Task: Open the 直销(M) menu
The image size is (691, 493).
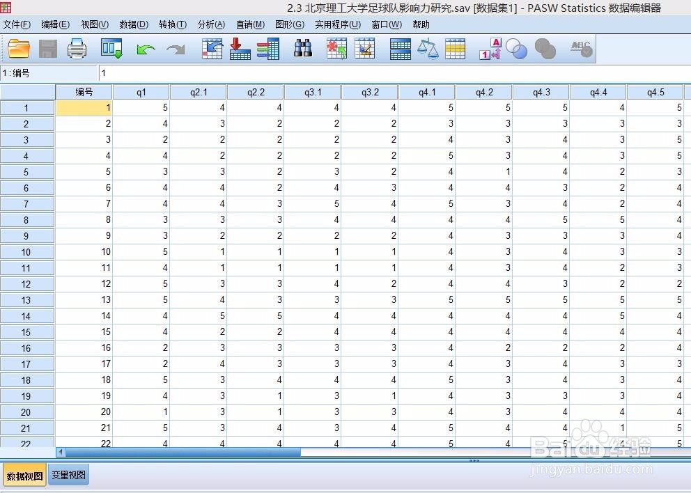Action: [250, 24]
